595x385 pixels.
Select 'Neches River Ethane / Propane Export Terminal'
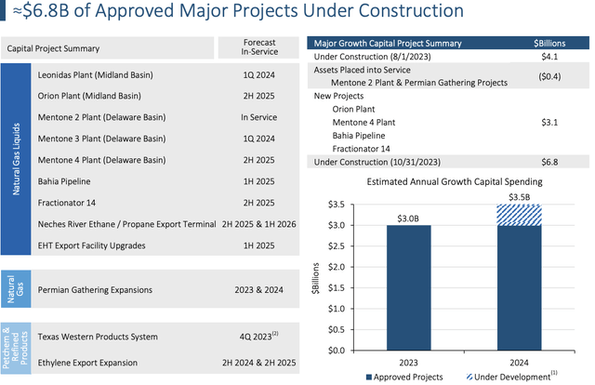[x=126, y=224]
